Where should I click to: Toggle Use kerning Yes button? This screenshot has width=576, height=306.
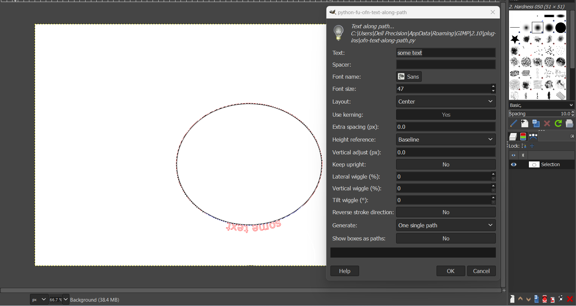point(446,115)
